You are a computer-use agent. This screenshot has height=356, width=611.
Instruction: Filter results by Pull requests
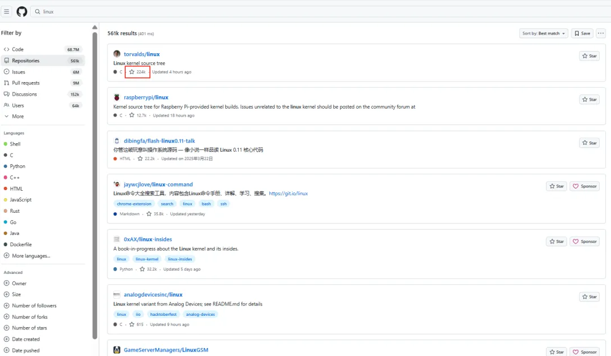tap(43, 83)
